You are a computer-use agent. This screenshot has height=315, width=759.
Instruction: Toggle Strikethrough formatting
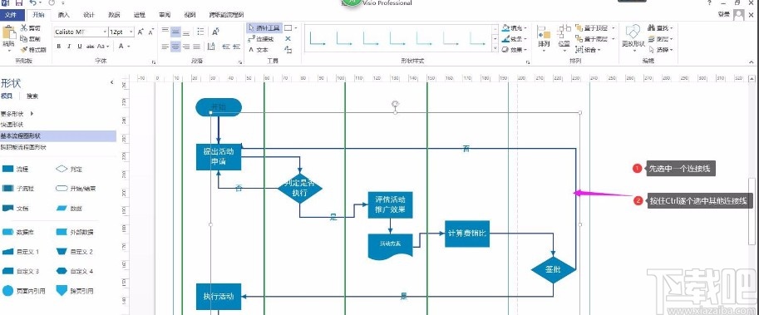(90, 47)
